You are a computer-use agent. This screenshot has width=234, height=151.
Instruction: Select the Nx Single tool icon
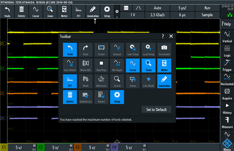pos(117,65)
